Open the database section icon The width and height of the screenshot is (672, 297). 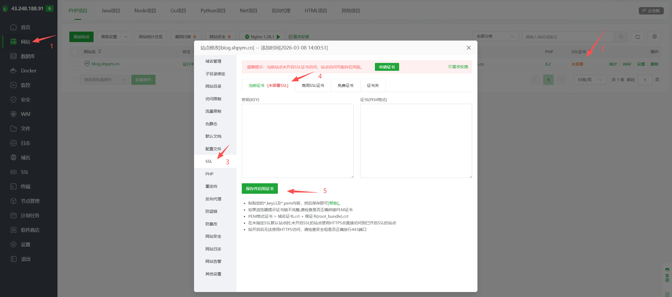pos(13,56)
